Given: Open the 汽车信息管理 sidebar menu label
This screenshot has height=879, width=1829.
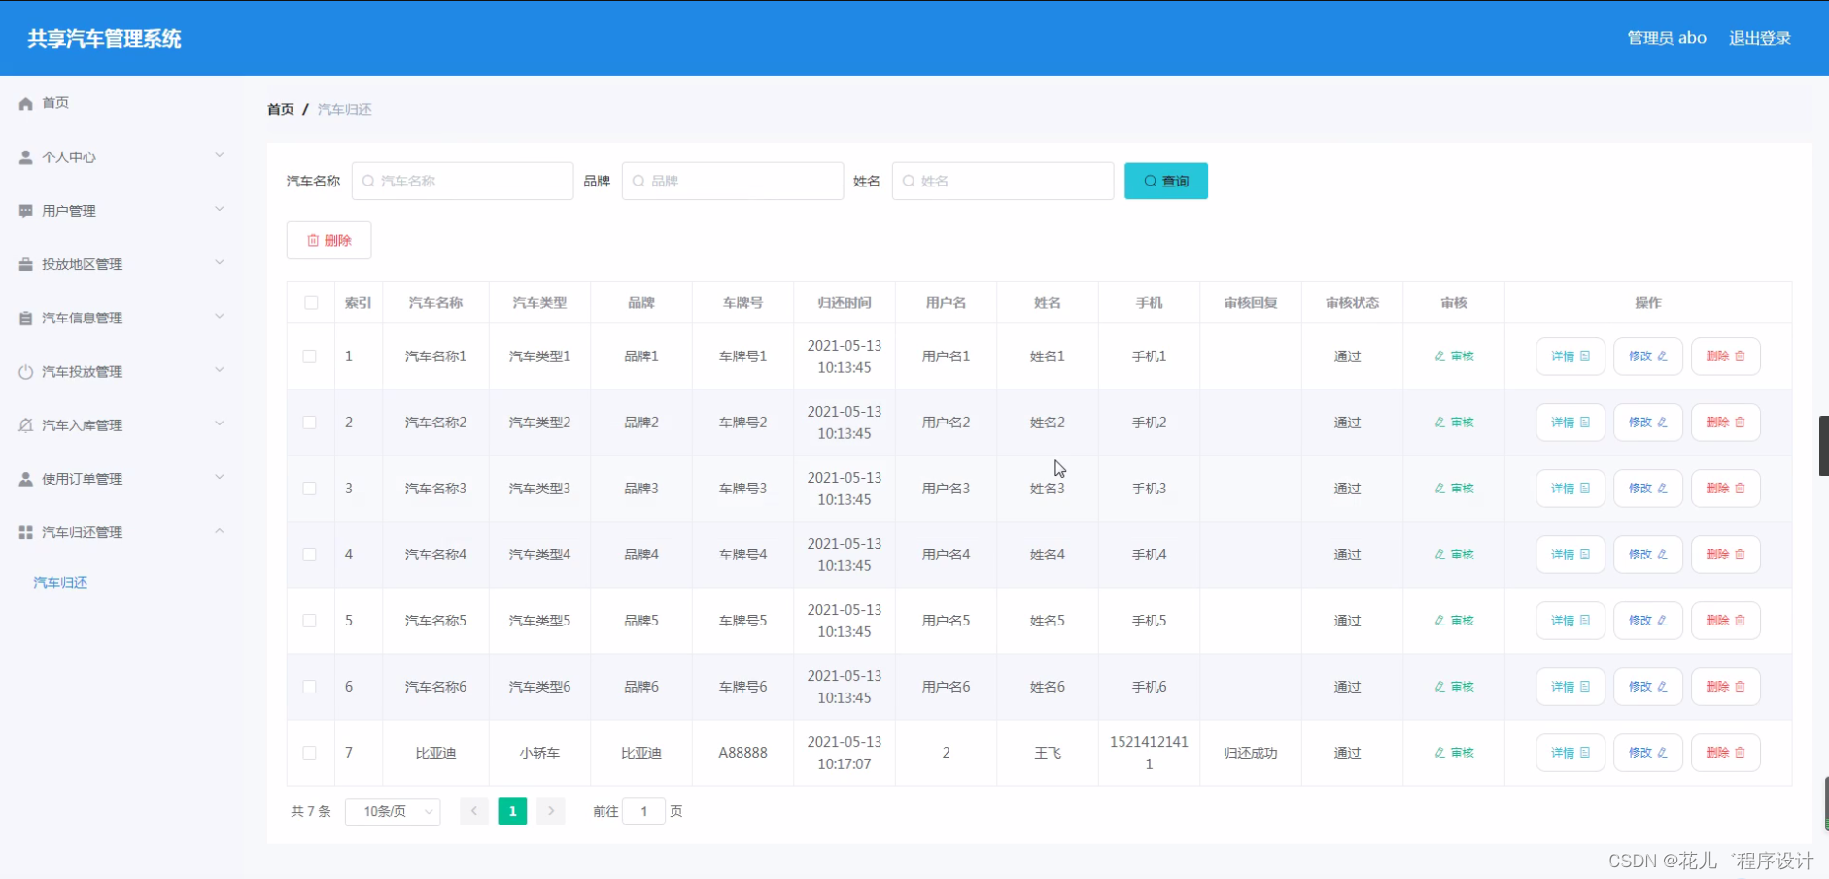Looking at the screenshot, I should (x=83, y=319).
